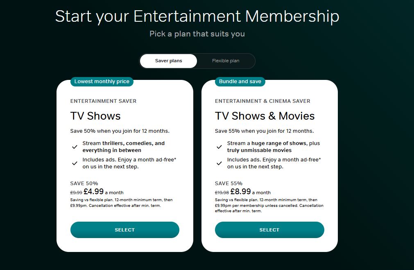Click the 'Bundle and save' badge
The height and width of the screenshot is (270, 414).
(x=240, y=82)
